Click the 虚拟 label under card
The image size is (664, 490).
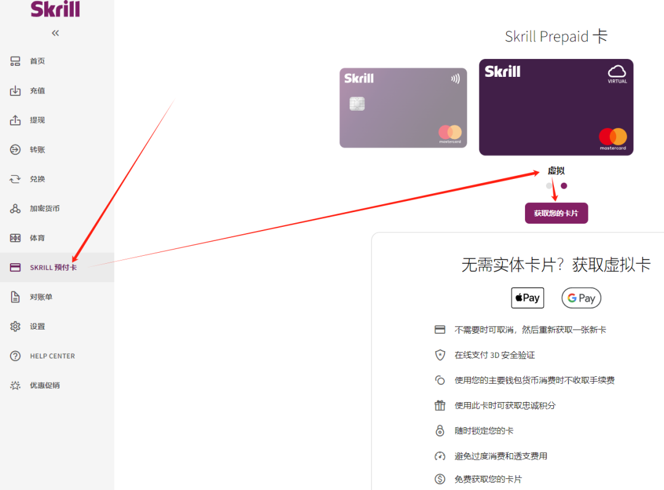pyautogui.click(x=556, y=171)
